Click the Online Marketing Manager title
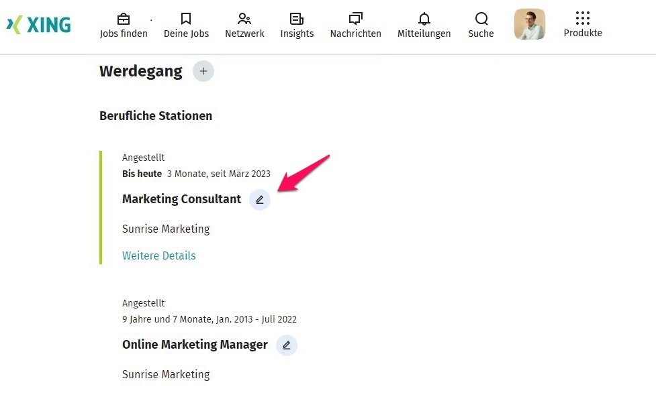Image resolution: width=656 pixels, height=397 pixels. point(195,345)
